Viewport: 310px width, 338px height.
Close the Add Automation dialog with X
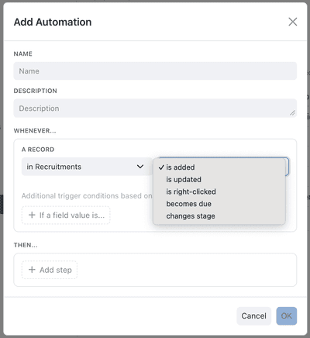click(x=293, y=22)
